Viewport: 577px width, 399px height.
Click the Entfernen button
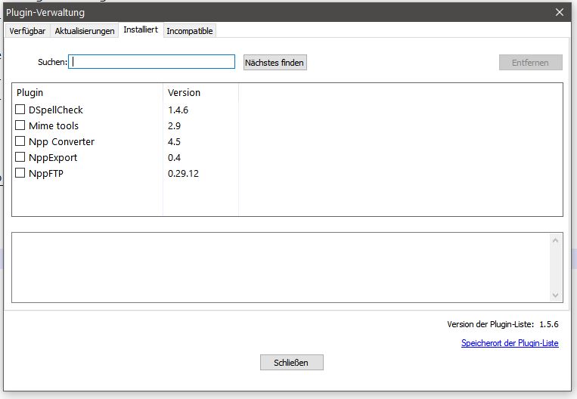pos(530,63)
